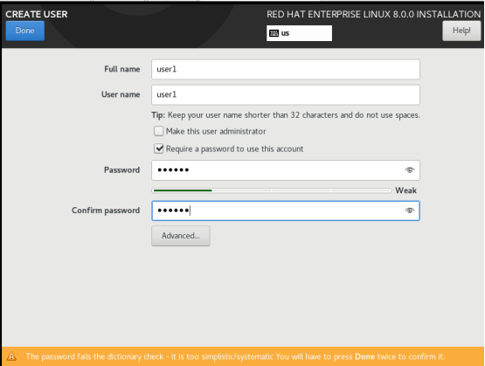
Task: Open the us keyboard layout selector
Action: click(x=299, y=33)
